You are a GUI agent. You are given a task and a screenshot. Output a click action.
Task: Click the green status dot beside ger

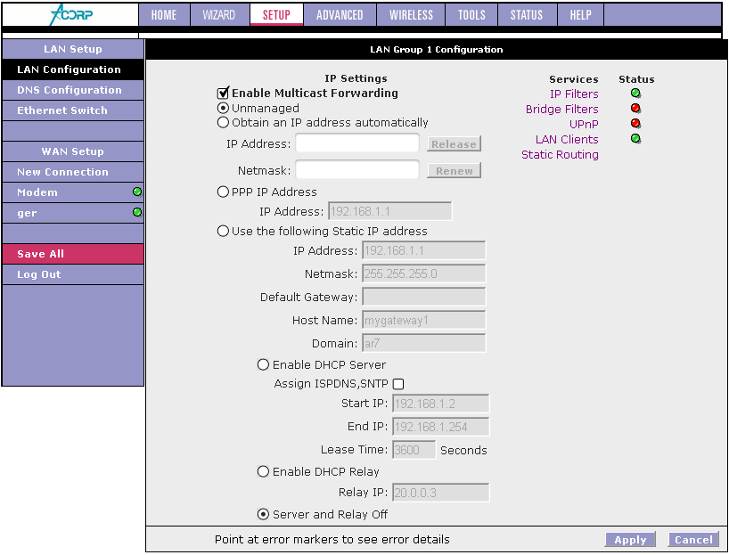click(x=137, y=213)
